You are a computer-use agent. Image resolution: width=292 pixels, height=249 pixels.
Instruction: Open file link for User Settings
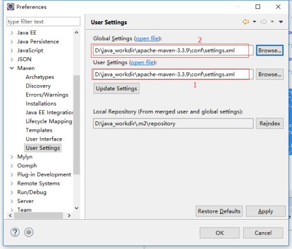pyautogui.click(x=142, y=62)
